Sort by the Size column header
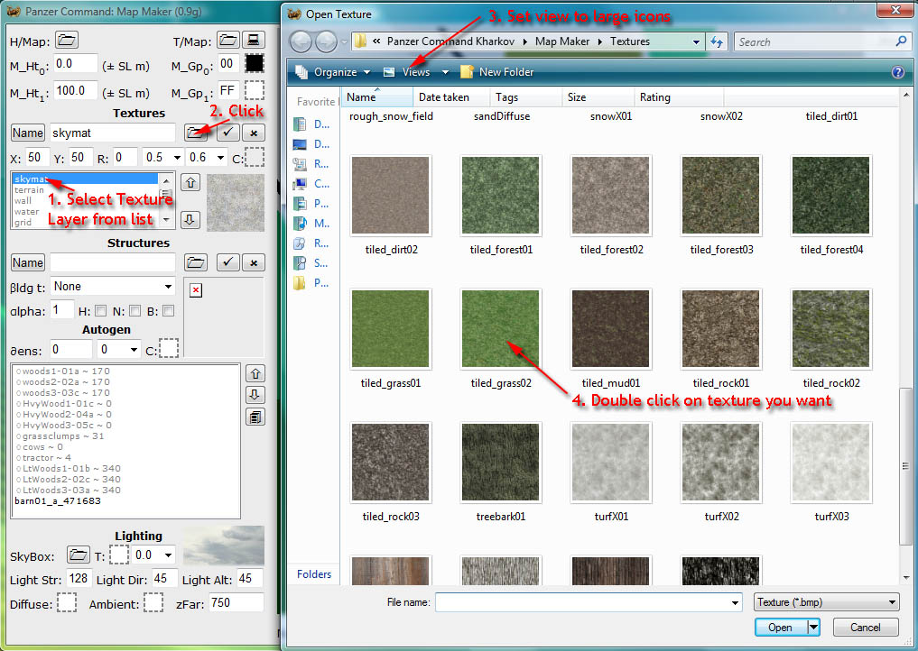Screen dimensions: 918x651 (598, 97)
